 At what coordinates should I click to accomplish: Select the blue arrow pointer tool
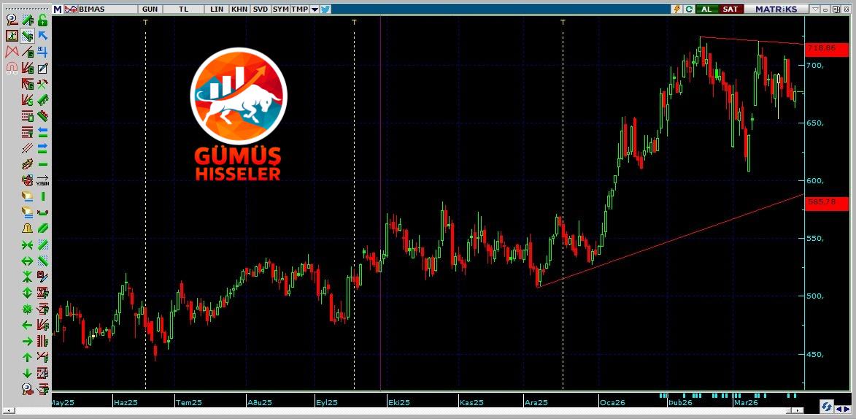pyautogui.click(x=42, y=36)
